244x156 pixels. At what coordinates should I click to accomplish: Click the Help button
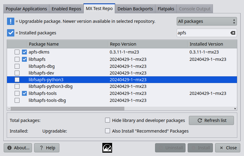coord(47,148)
